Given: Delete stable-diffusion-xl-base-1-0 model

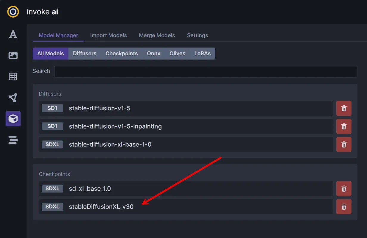Looking at the screenshot, I should tap(344, 145).
